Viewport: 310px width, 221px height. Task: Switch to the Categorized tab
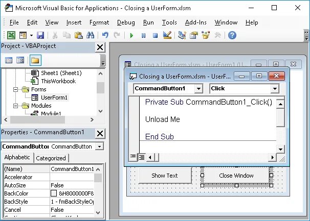point(51,158)
